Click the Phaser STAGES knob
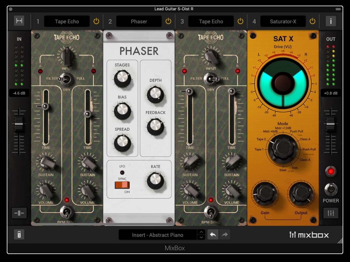Image resolution: width=350 pixels, height=262 pixels. [122, 78]
